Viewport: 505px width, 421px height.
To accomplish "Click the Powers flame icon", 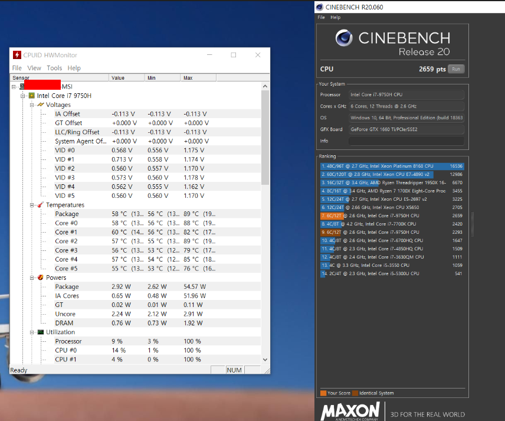I will tap(41, 278).
